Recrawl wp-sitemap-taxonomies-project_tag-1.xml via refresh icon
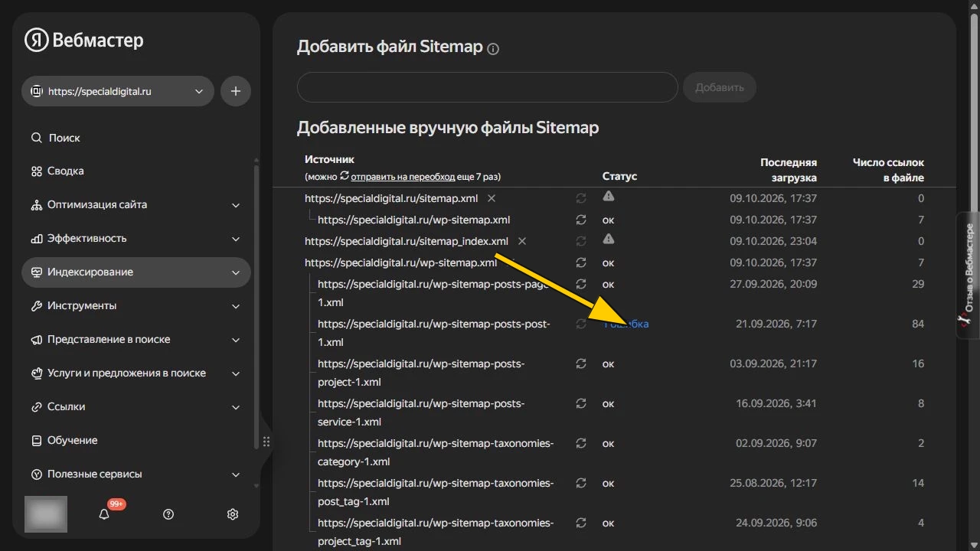 (581, 523)
